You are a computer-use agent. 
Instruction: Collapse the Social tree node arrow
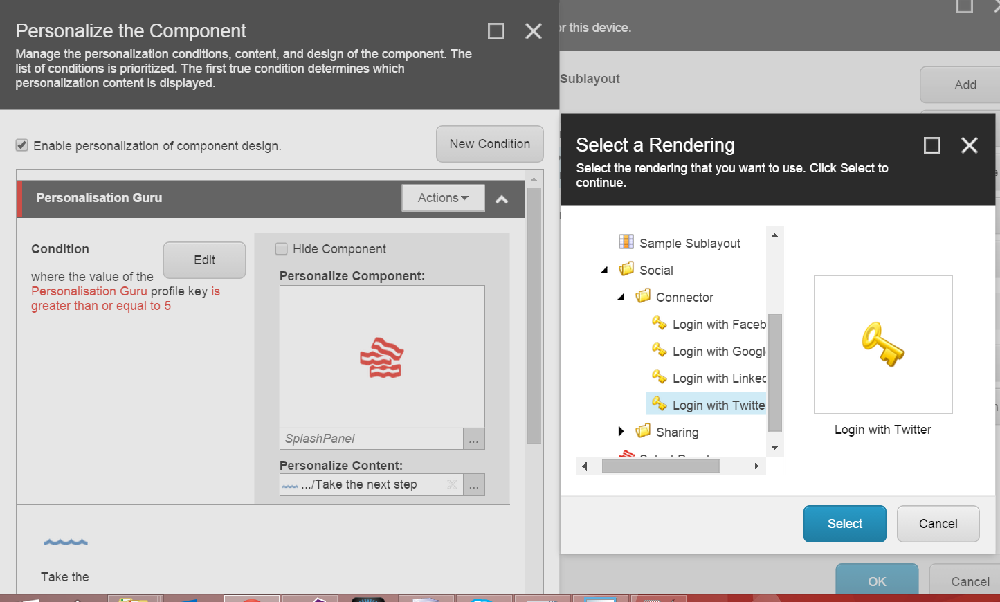coord(604,270)
